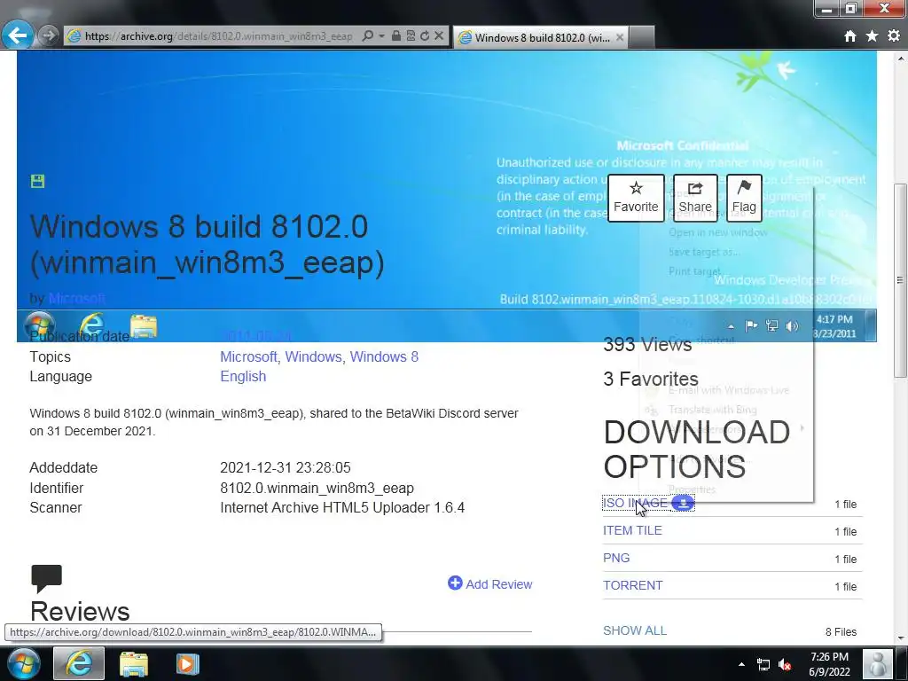Viewport: 908px width, 681px height.
Task: Click the scrollbar down arrow
Action: pyautogui.click(x=901, y=638)
